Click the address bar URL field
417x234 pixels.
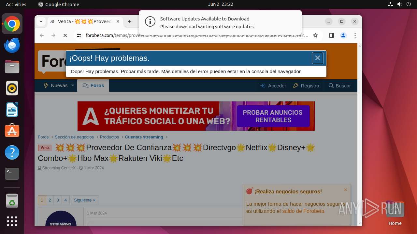197,35
